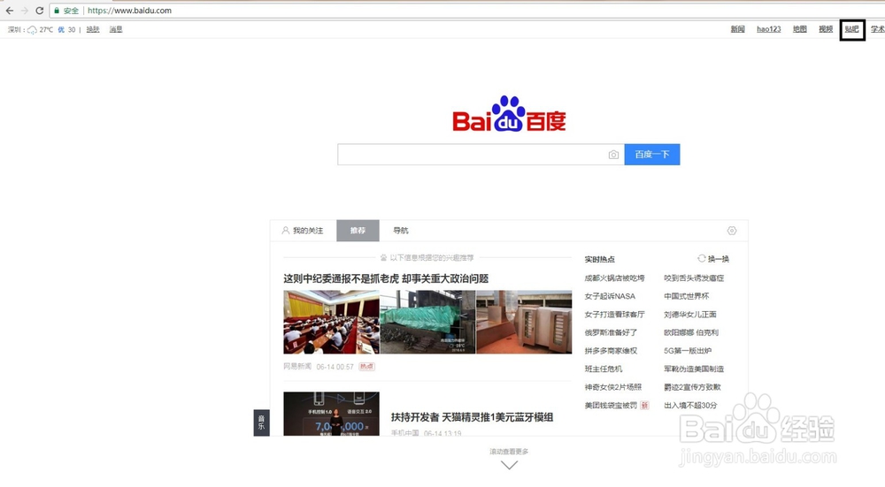This screenshot has height=487, width=885.
Task: Open headline 扶持开发者 天猫精灵推1美元蓝牙模组
Action: pyautogui.click(x=472, y=417)
